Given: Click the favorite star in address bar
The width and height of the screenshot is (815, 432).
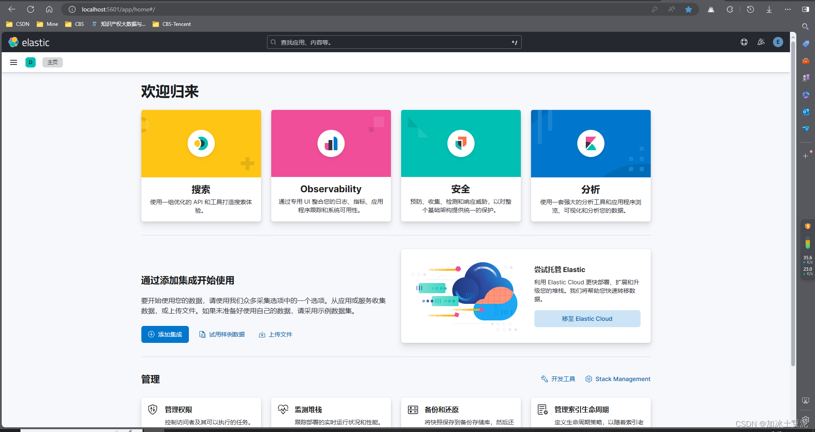Looking at the screenshot, I should click(689, 9).
